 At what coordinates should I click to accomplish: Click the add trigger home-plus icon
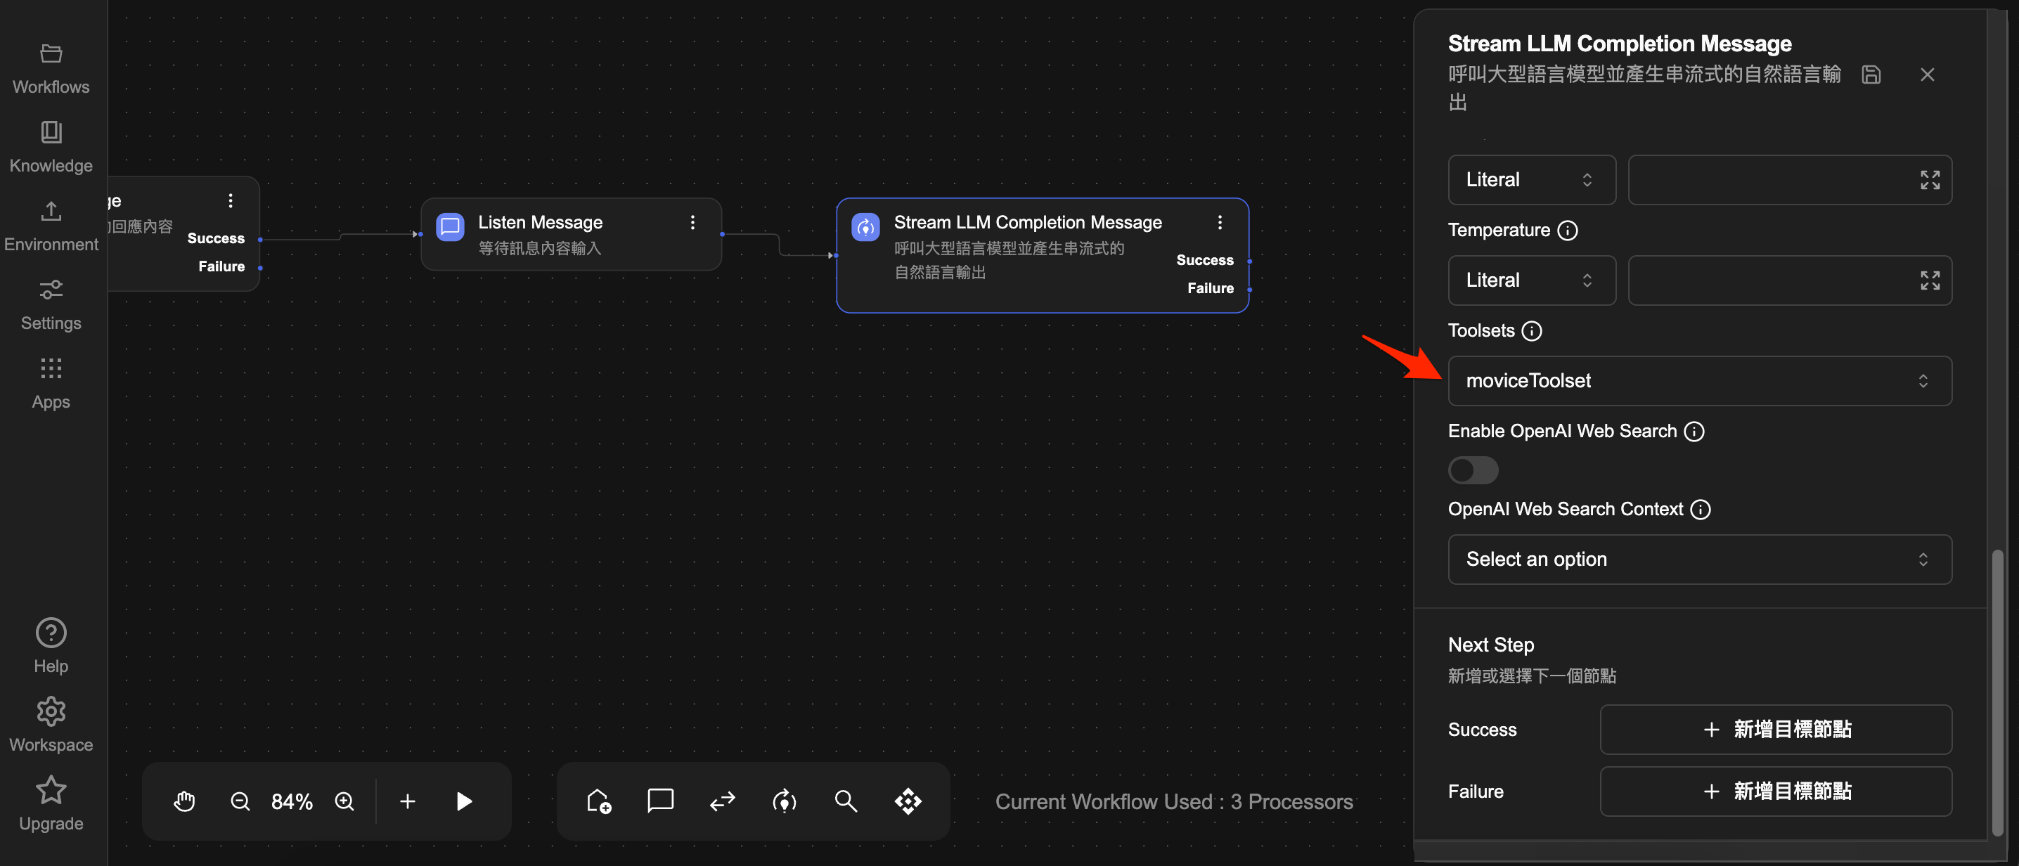pos(599,801)
